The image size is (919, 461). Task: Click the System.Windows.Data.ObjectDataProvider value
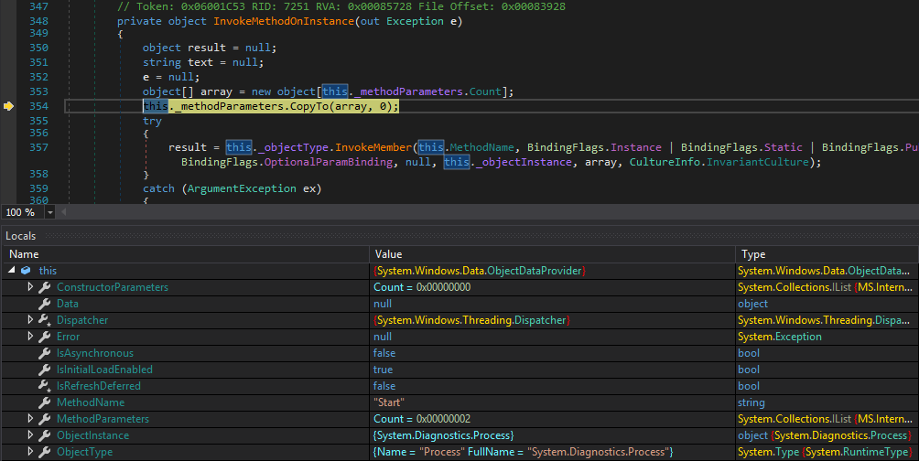(x=480, y=271)
